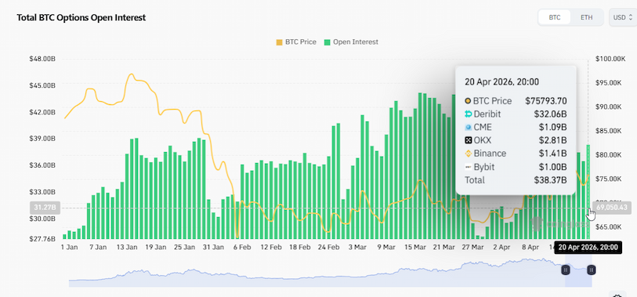The image size is (637, 297).
Task: Click the $1.41B Binance value
Action: tap(552, 154)
